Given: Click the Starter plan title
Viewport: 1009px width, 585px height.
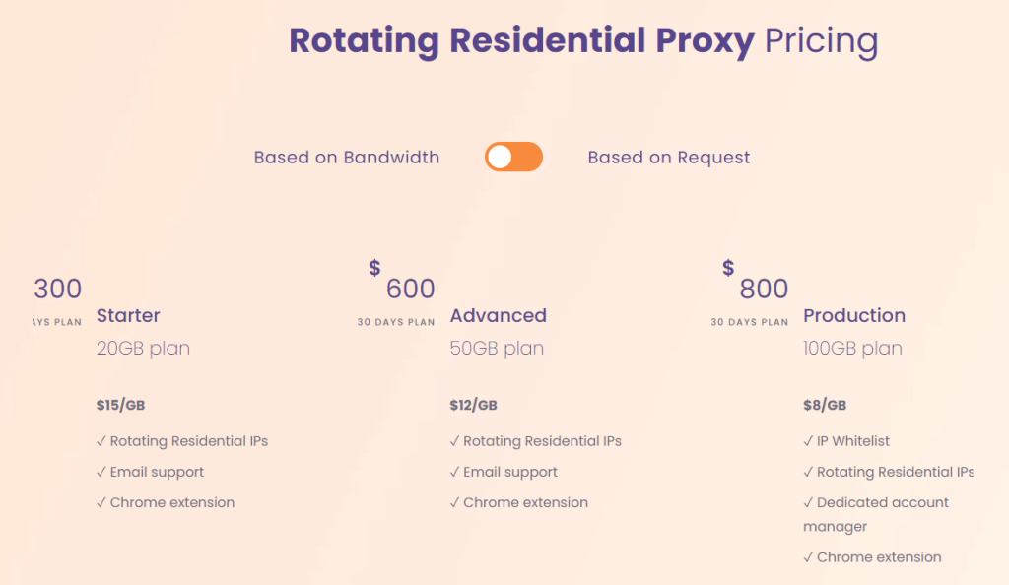Looking at the screenshot, I should 128,316.
